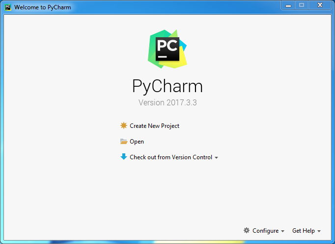
Task: Click the orange star Create New Project icon
Action: point(124,126)
